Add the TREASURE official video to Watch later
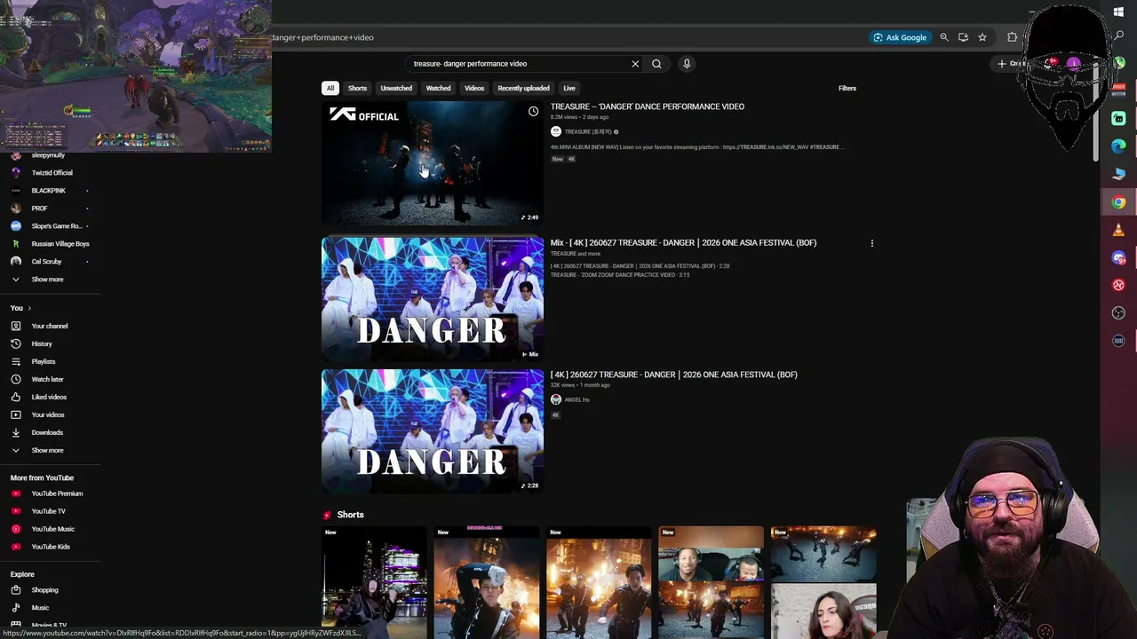The width and height of the screenshot is (1137, 639). [x=533, y=112]
